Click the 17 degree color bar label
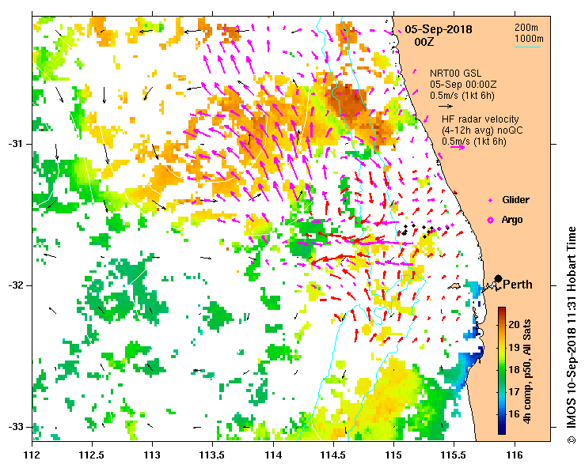 [514, 391]
